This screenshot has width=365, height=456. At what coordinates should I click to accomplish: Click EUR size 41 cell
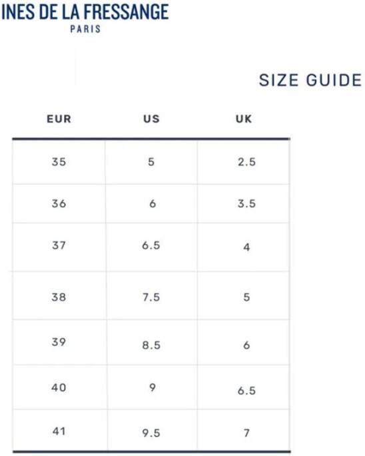point(59,430)
